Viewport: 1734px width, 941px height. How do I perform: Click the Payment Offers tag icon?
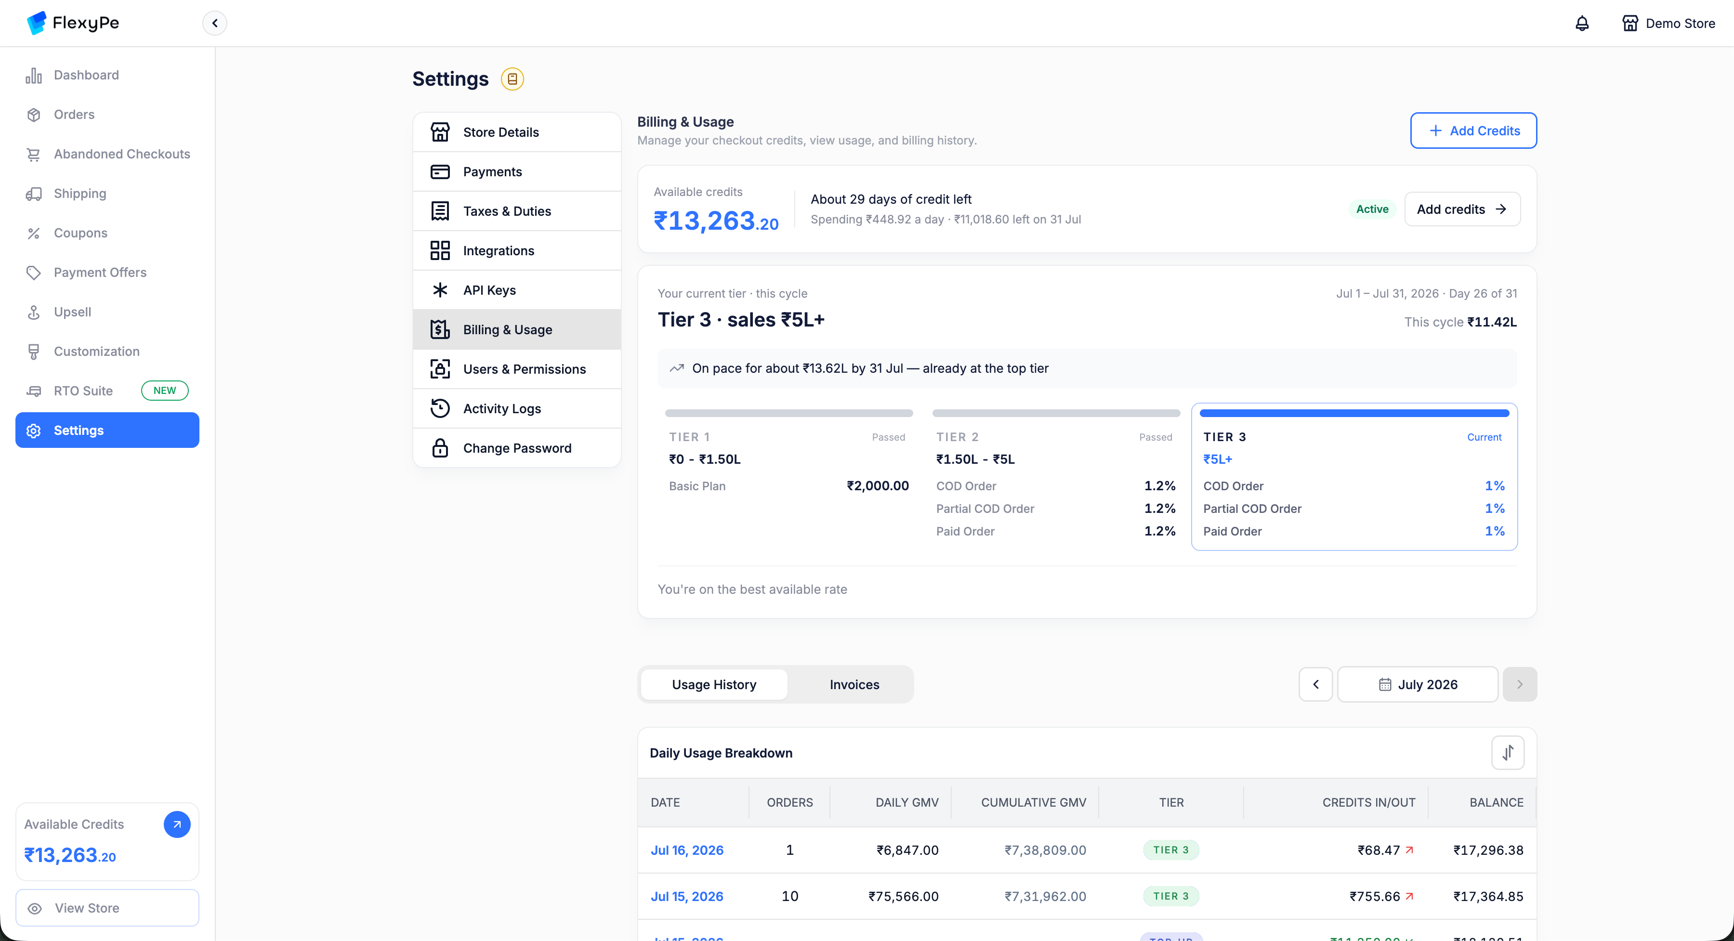tap(34, 273)
